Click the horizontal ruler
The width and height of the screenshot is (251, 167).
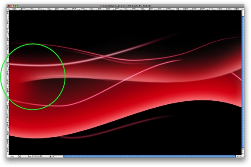tap(125, 9)
